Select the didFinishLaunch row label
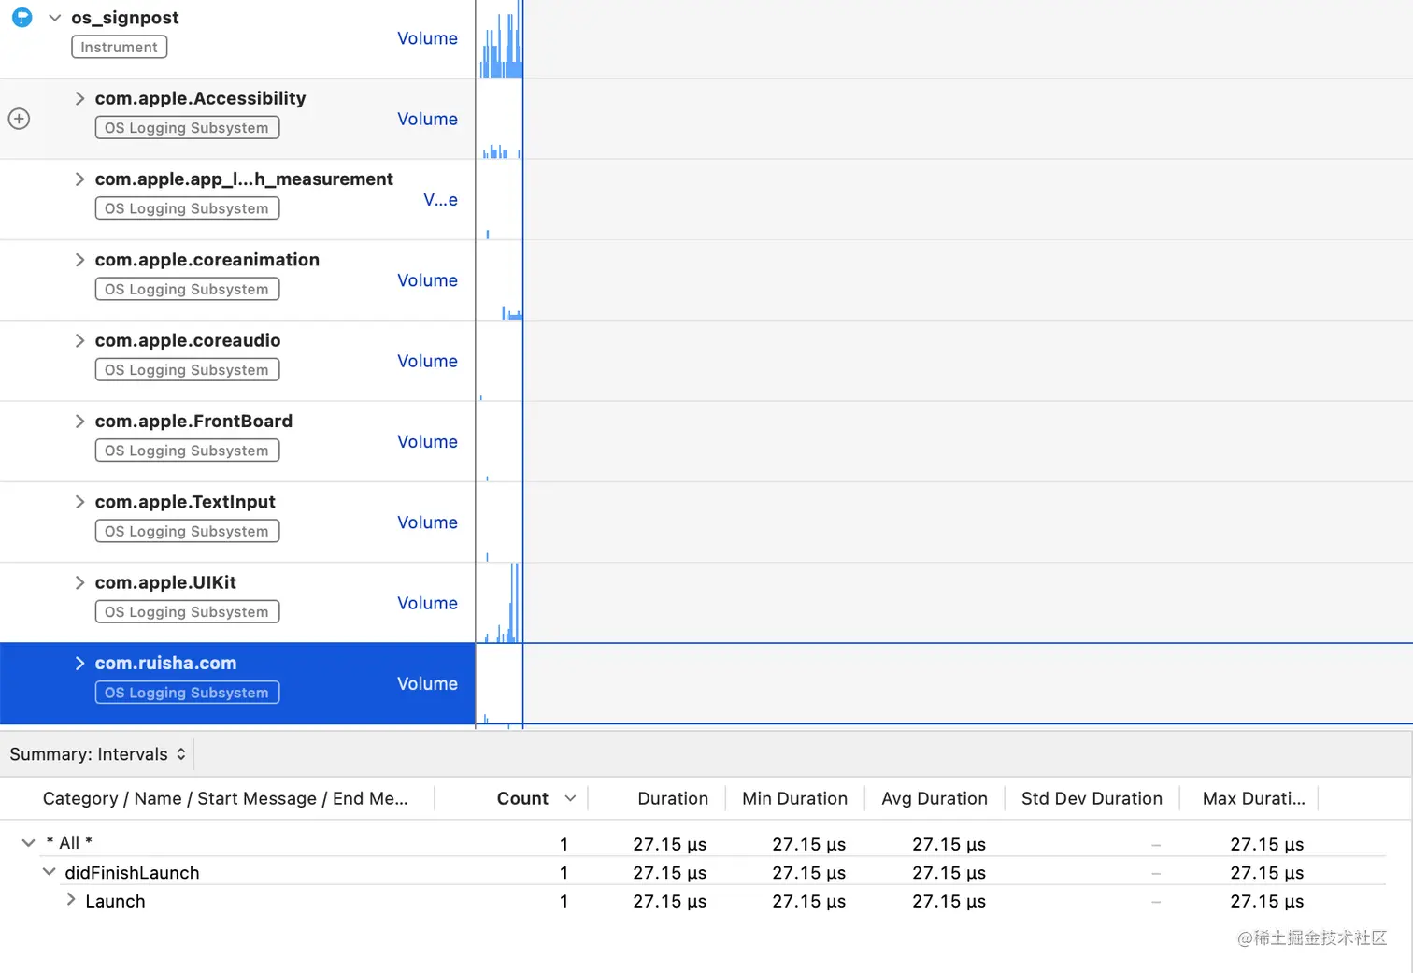 [132, 873]
